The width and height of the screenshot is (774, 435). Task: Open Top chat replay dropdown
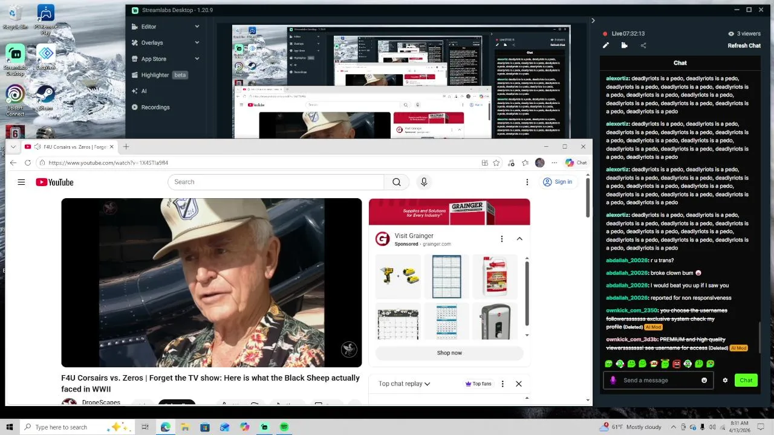[x=405, y=384]
